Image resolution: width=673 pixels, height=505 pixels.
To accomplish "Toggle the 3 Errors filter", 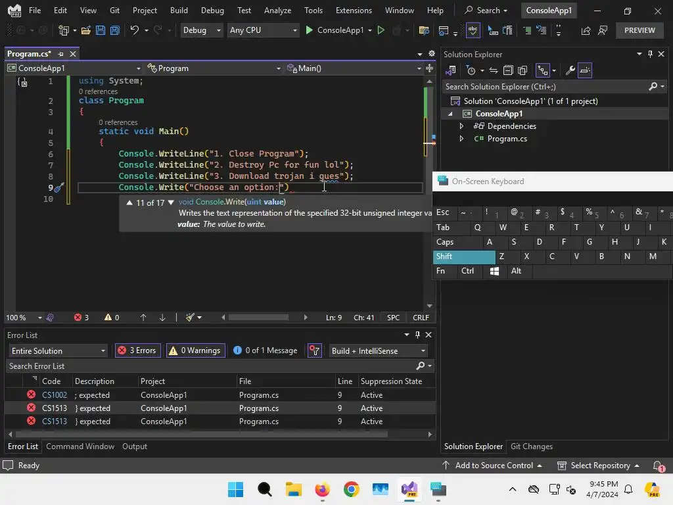I will point(138,350).
